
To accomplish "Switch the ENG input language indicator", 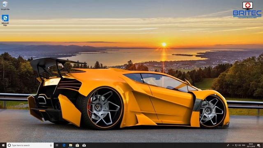I will click(244, 145).
